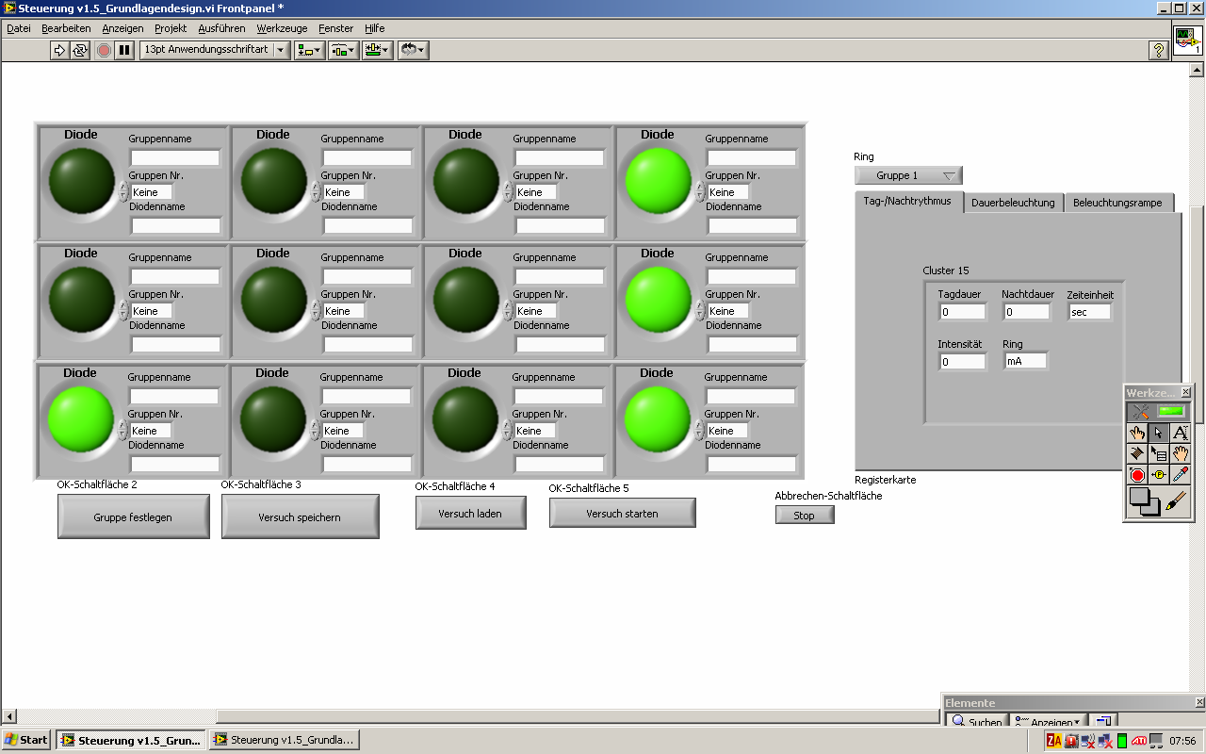Select the Scroll Window hand tool
Viewport: 1206px width, 754px height.
point(1180,454)
